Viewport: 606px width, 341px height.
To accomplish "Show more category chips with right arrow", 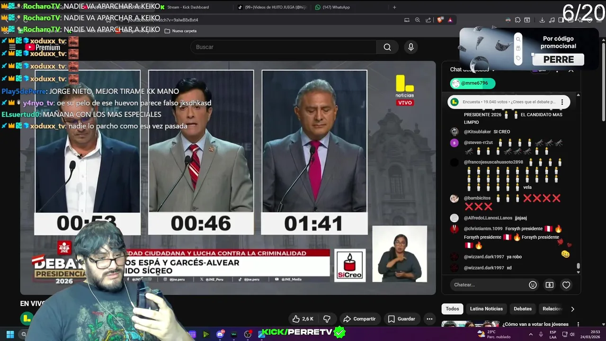I will point(572,309).
